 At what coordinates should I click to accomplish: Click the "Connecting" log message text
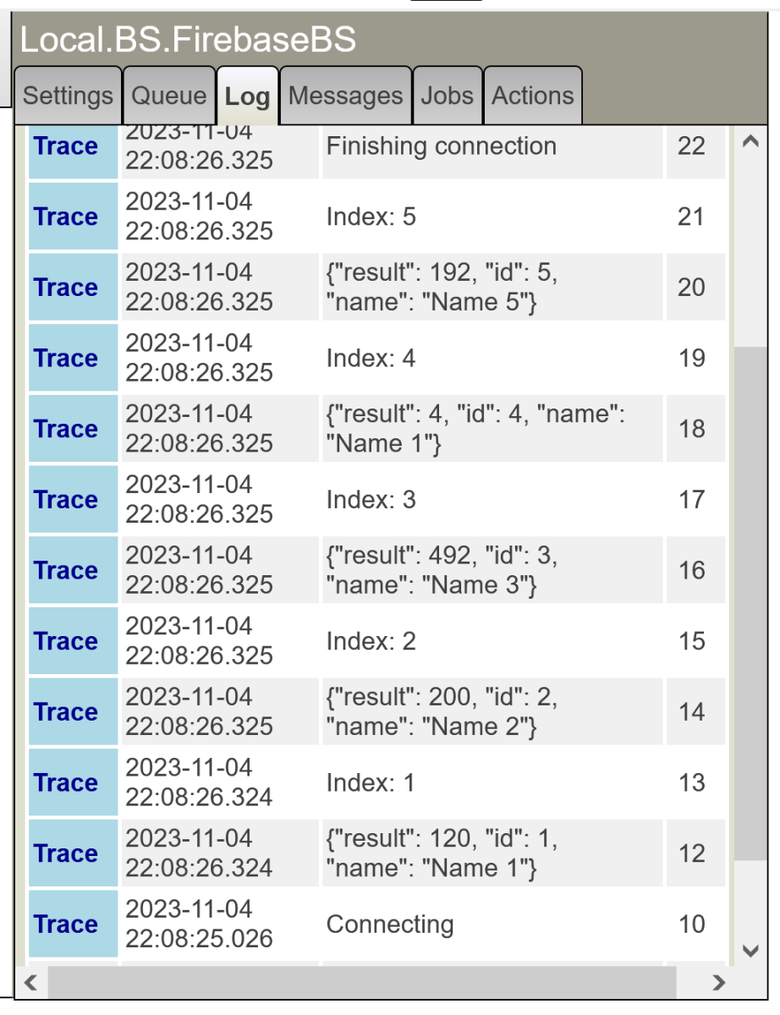389,924
